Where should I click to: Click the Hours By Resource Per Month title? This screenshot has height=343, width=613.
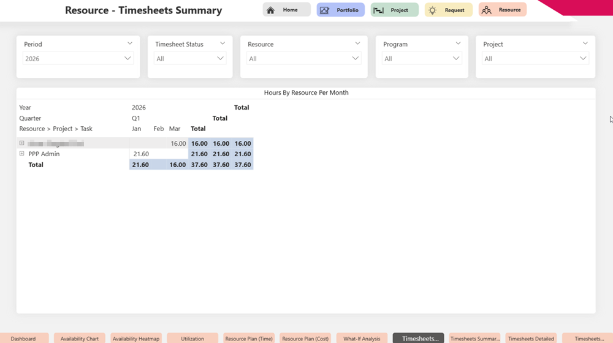point(306,92)
